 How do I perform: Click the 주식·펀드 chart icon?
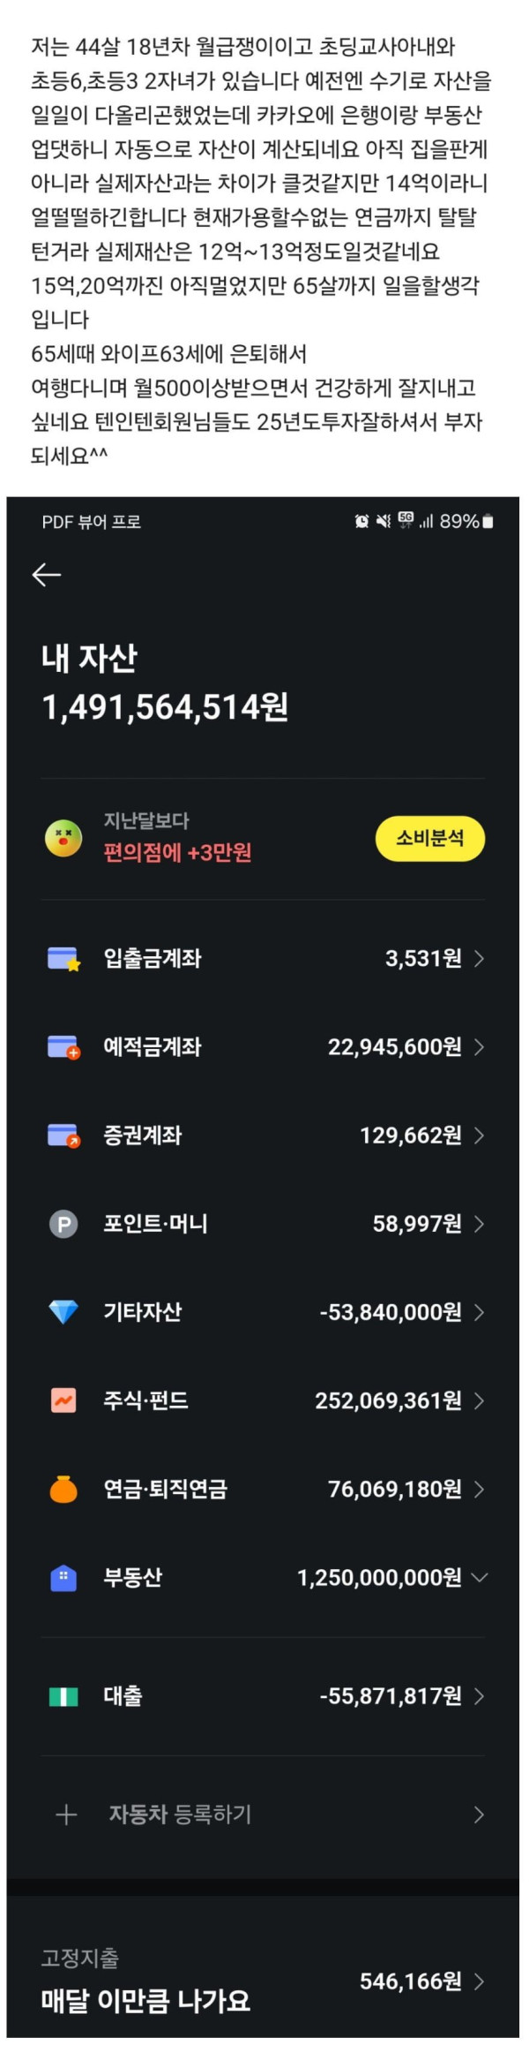(x=63, y=1400)
